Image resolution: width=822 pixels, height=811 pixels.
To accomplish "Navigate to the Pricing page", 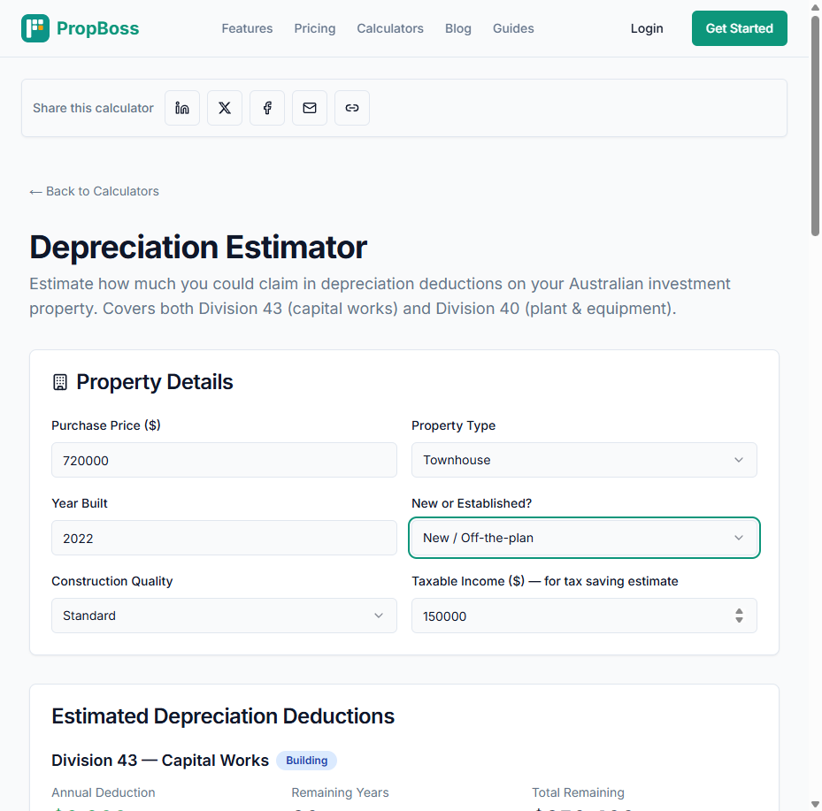I will coord(314,28).
